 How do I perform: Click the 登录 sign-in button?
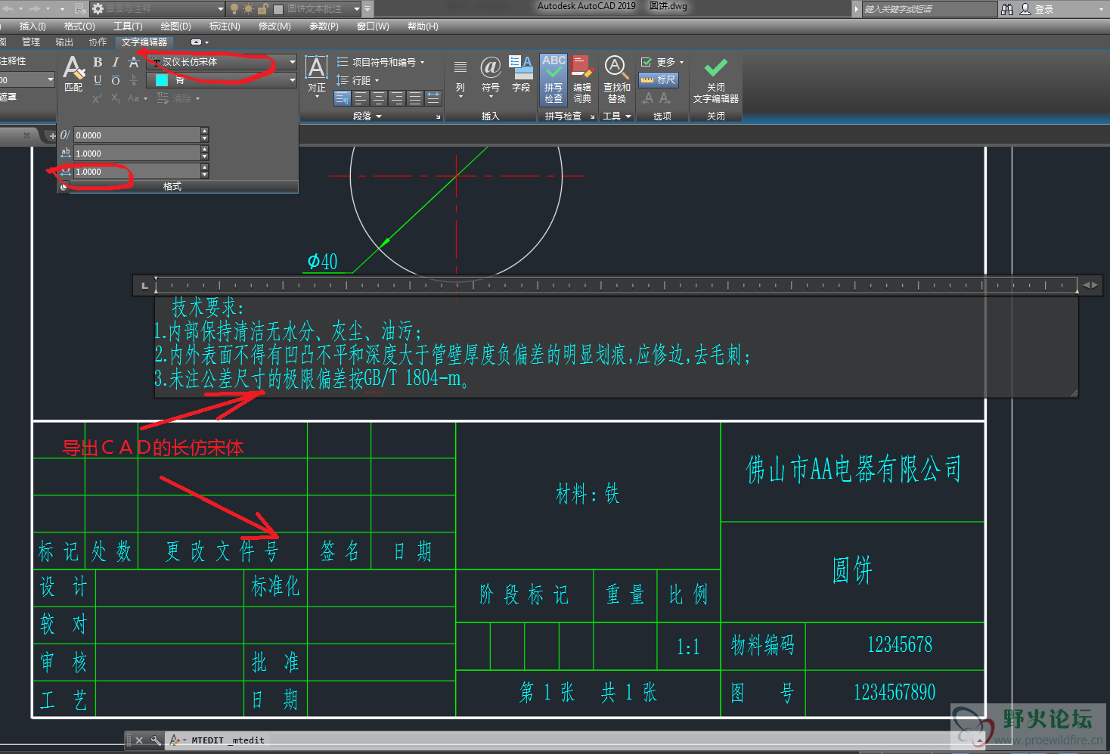click(x=1037, y=9)
